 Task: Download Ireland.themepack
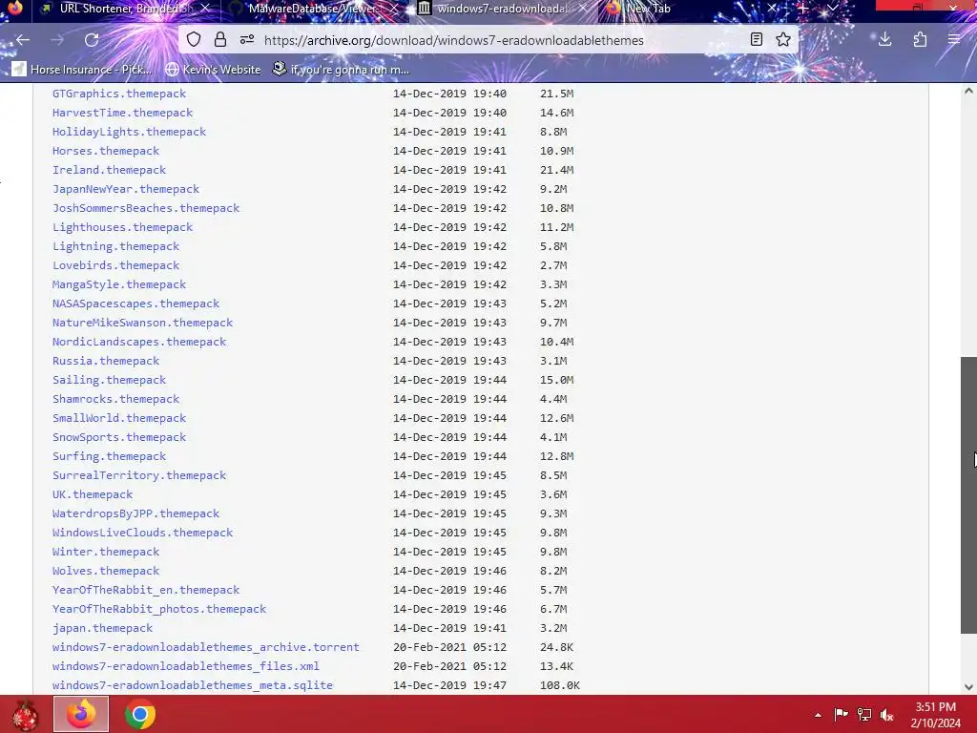click(x=109, y=170)
